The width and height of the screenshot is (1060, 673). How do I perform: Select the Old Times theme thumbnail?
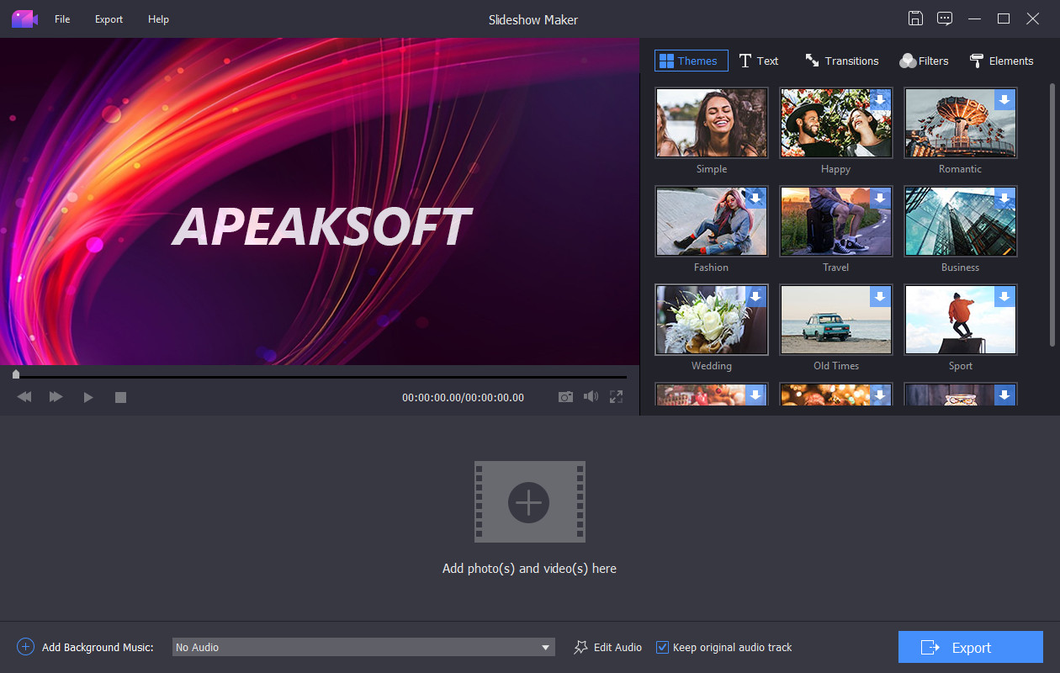(835, 320)
